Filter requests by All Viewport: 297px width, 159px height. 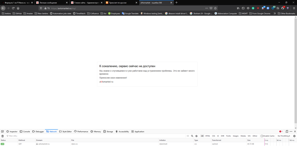(x=202, y=136)
